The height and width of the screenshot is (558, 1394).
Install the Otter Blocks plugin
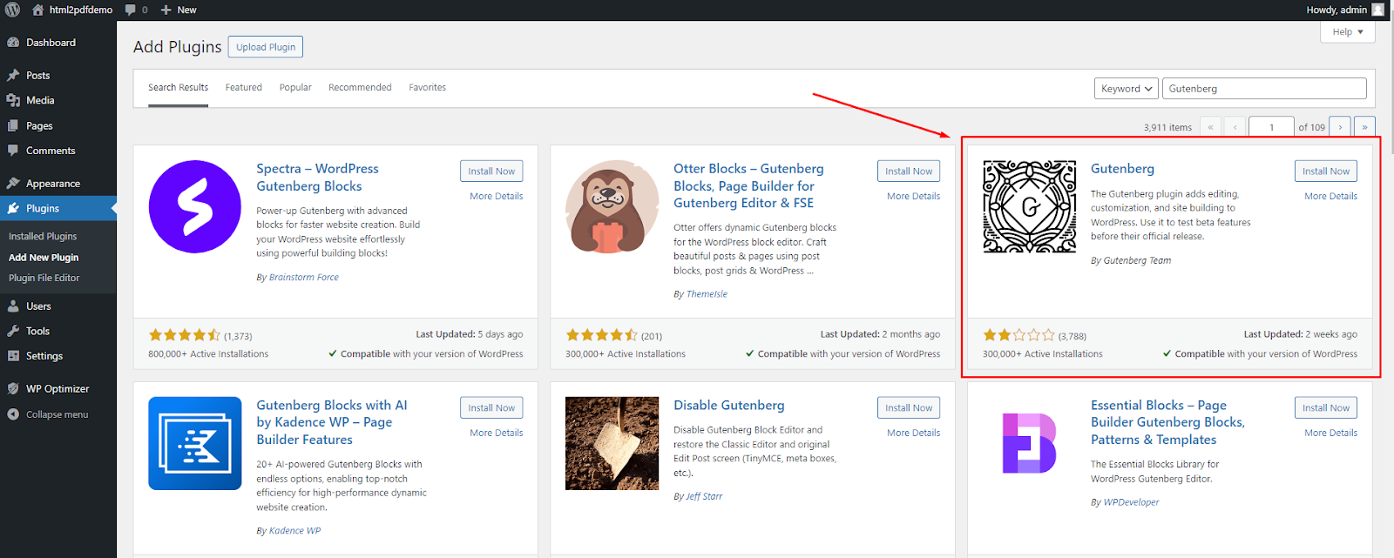[x=909, y=171]
